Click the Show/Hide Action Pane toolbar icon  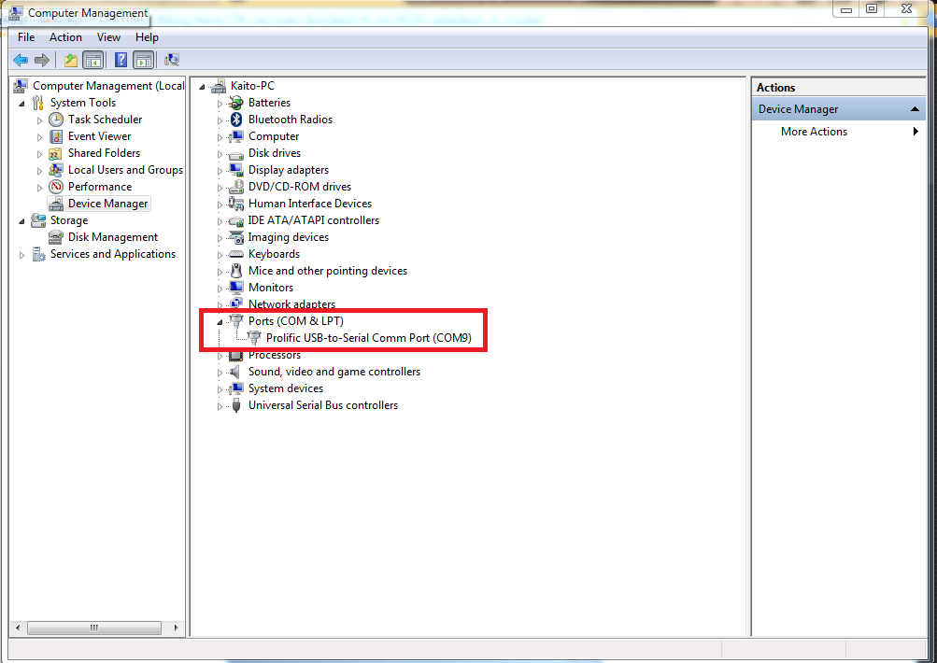(143, 59)
